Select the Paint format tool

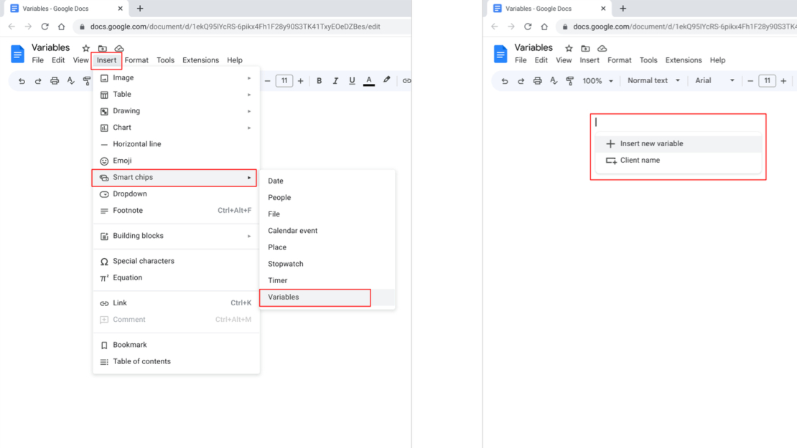(87, 80)
